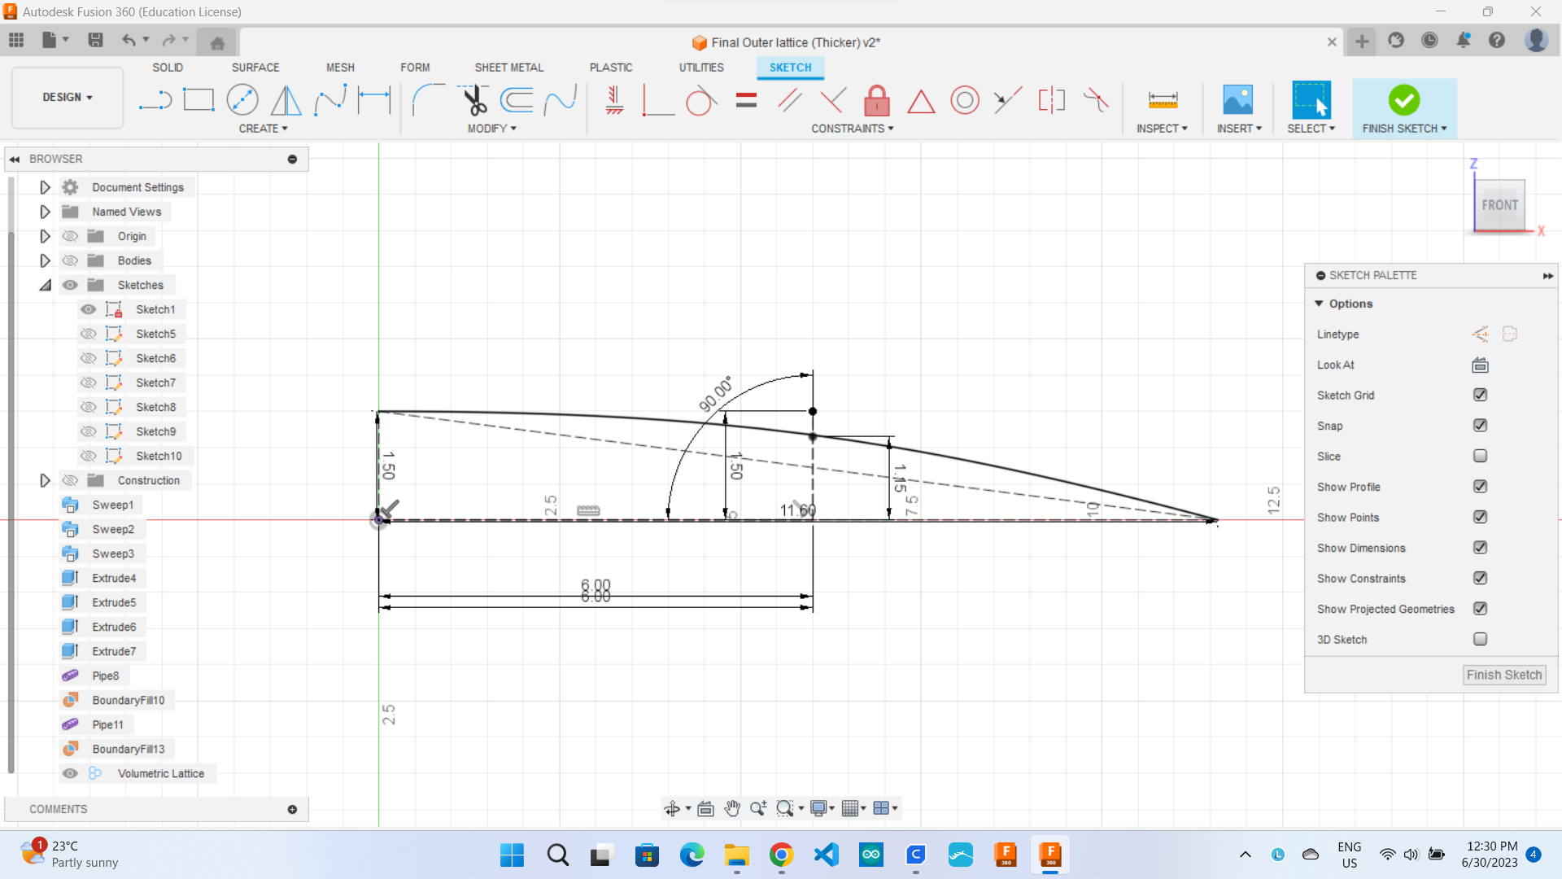1562x879 pixels.
Task: Toggle Show Points checkbox off
Action: 1481,518
